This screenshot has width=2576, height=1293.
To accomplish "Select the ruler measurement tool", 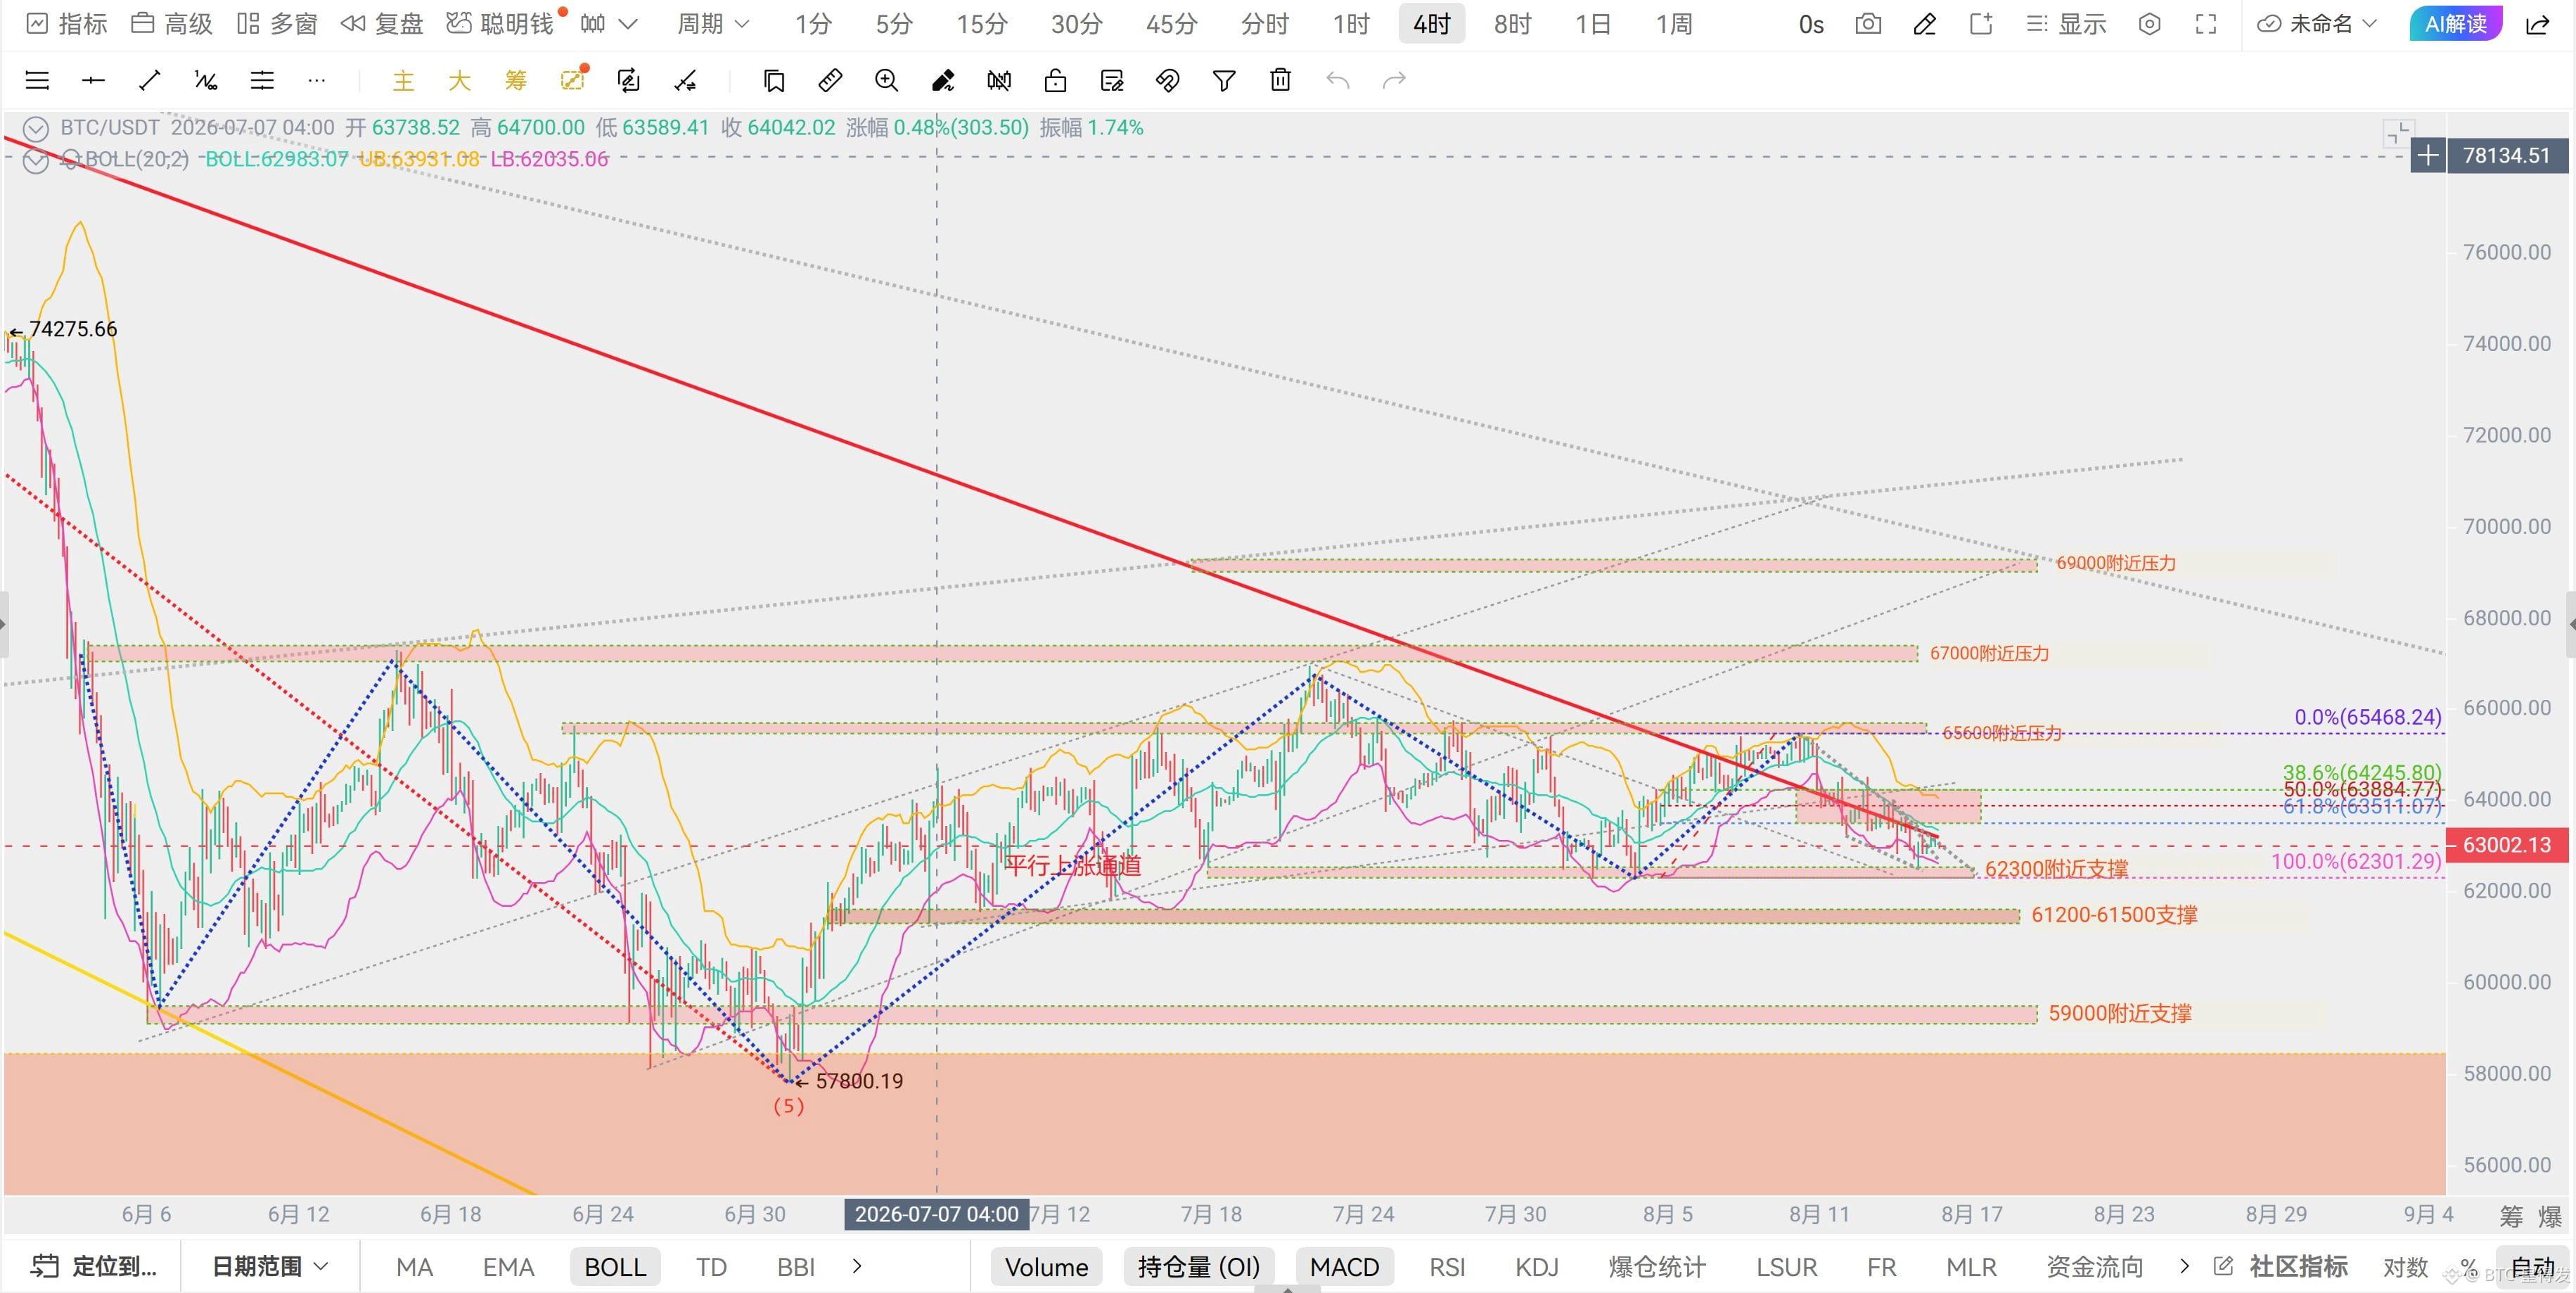I will 830,80.
